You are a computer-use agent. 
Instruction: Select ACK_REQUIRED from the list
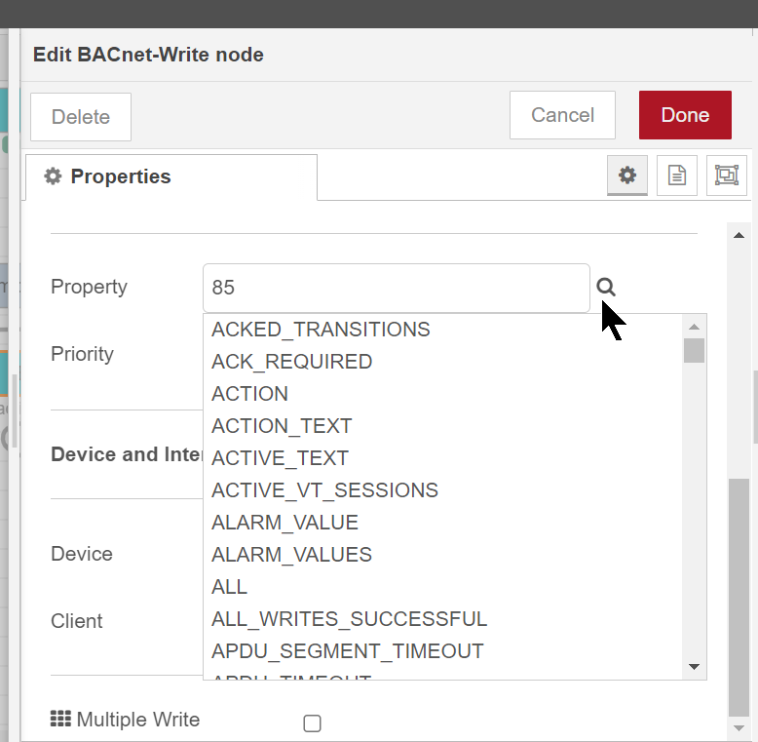tap(442, 362)
